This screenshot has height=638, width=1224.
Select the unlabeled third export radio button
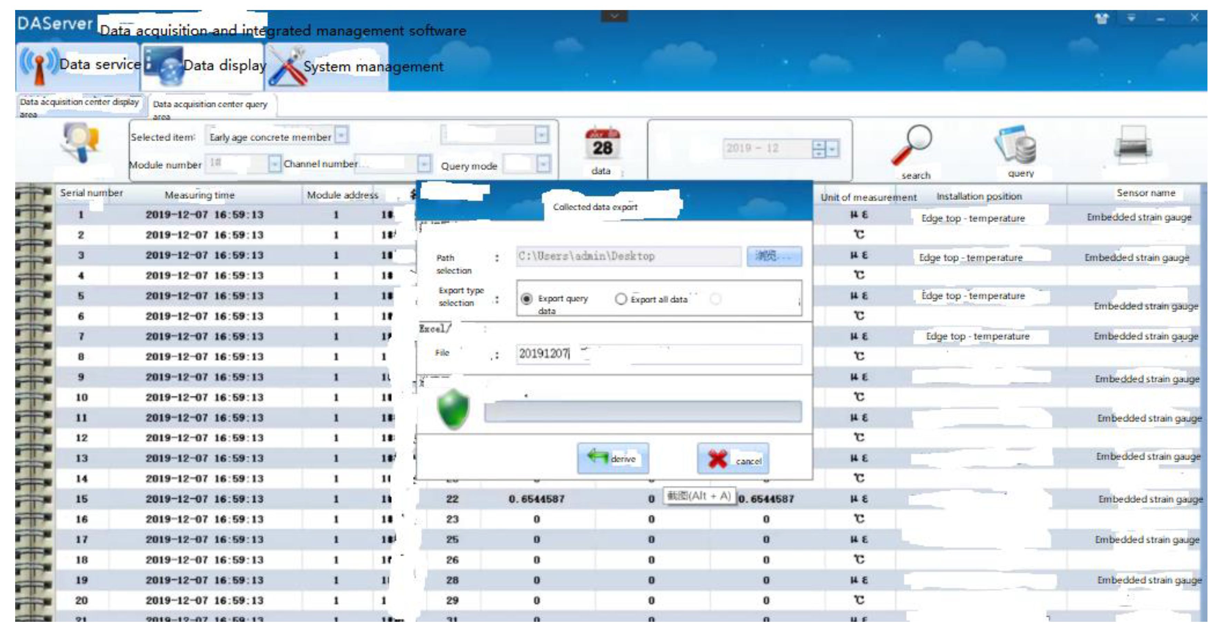(715, 299)
